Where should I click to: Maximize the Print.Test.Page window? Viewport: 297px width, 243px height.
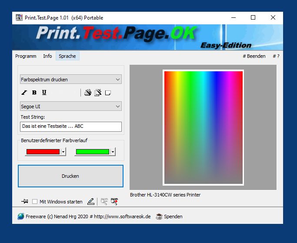pyautogui.click(x=253, y=18)
